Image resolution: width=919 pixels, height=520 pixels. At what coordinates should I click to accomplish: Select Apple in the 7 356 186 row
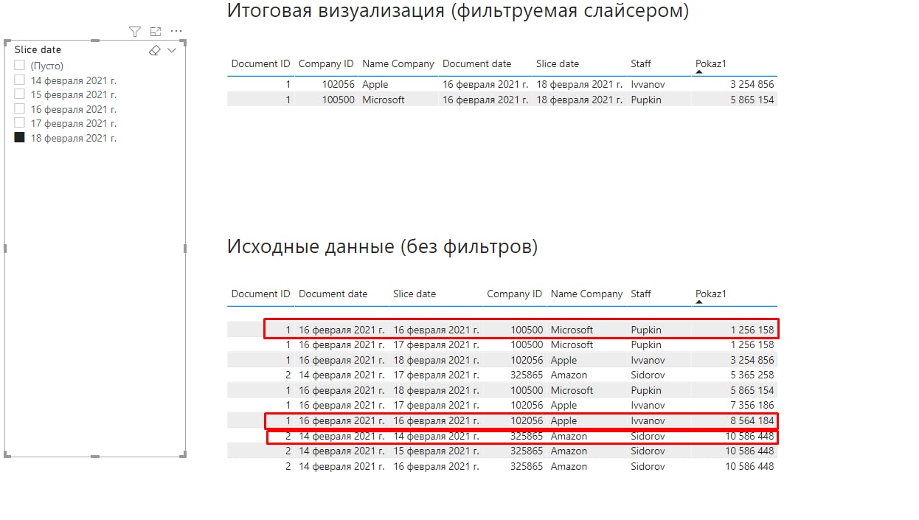[563, 405]
